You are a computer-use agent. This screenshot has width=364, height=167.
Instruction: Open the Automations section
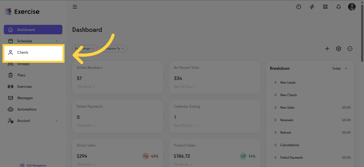[x=27, y=109]
